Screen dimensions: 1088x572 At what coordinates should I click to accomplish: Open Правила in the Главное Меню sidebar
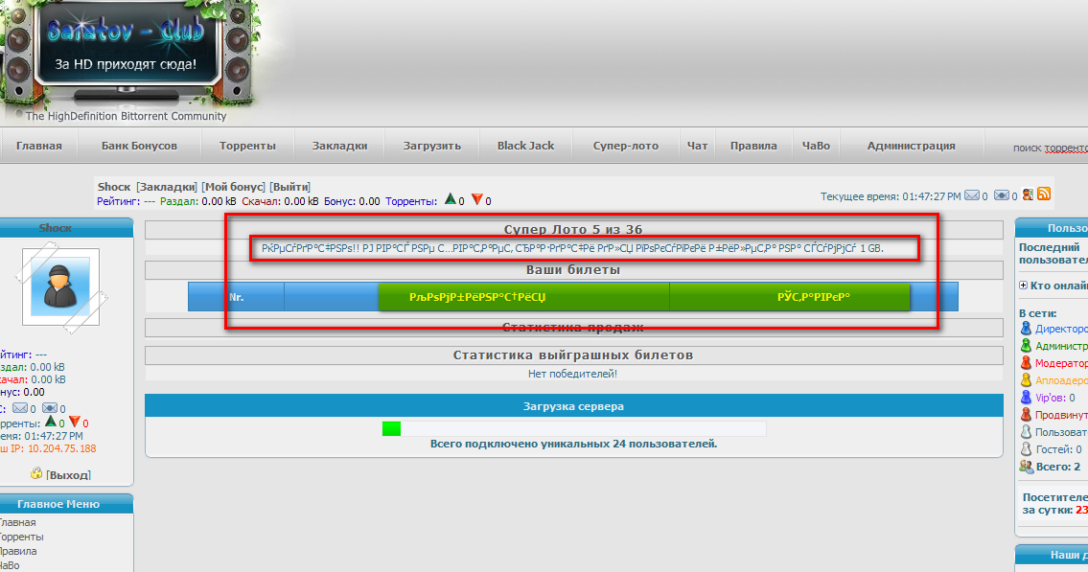coord(17,551)
